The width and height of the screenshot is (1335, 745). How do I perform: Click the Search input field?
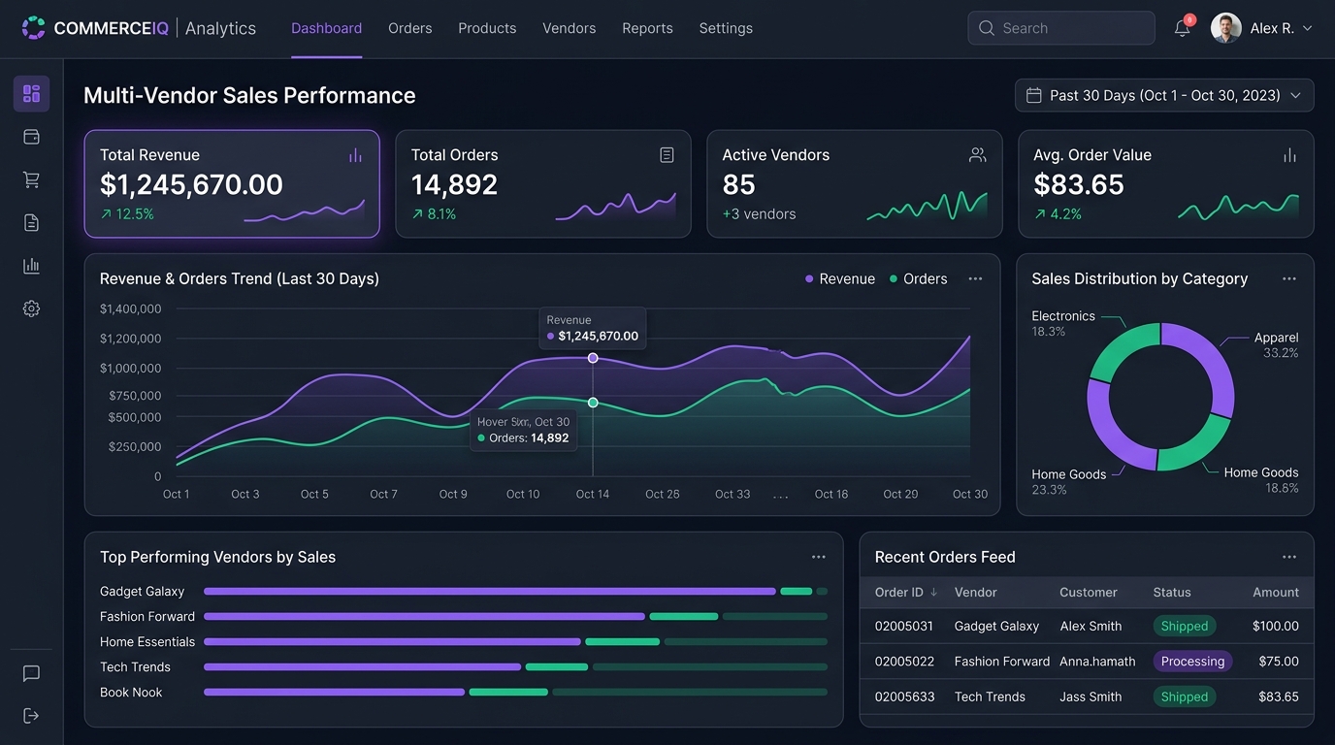(x=1061, y=28)
